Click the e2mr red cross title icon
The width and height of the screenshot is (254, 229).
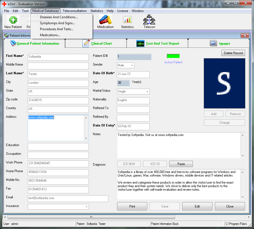tap(4, 4)
